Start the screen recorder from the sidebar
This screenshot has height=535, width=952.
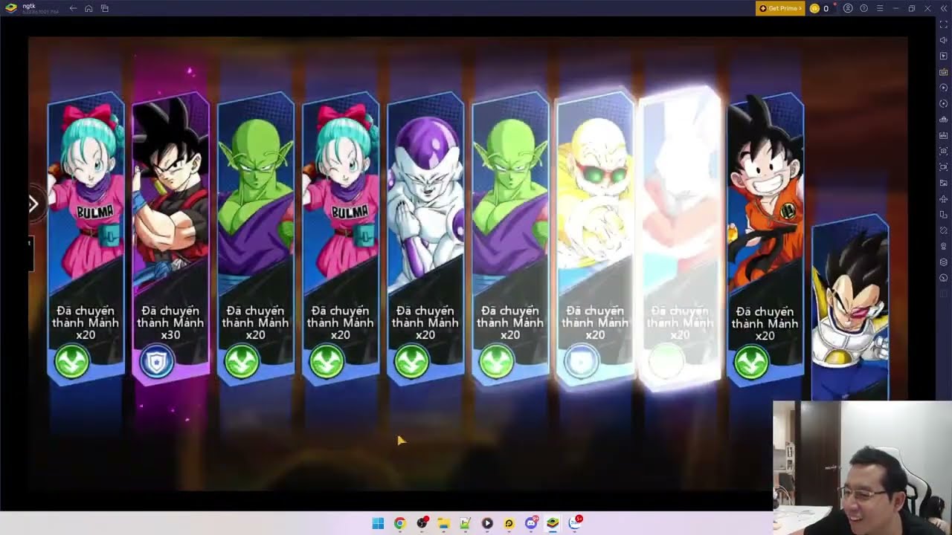(x=943, y=167)
